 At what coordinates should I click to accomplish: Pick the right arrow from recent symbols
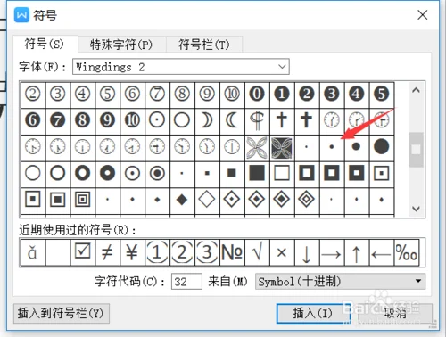point(332,252)
